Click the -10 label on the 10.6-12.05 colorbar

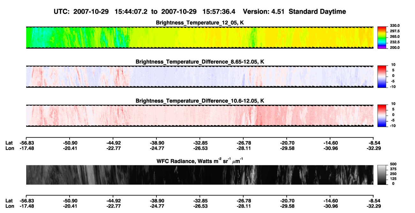coord(393,126)
